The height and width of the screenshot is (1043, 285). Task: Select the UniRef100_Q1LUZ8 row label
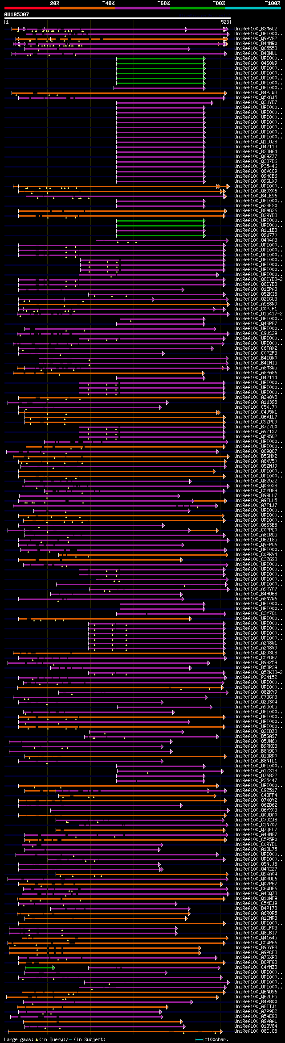(256, 142)
